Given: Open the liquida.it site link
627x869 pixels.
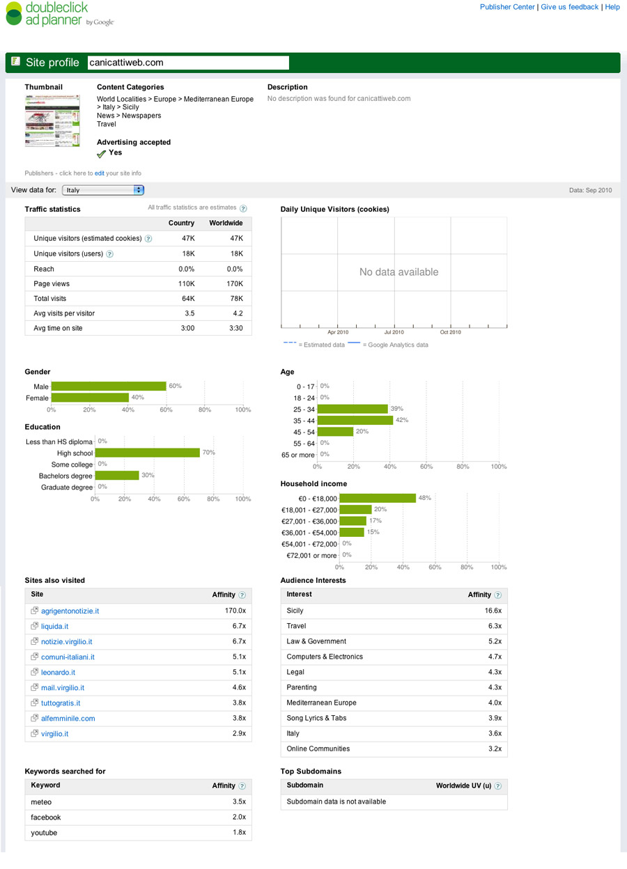Looking at the screenshot, I should [x=54, y=627].
